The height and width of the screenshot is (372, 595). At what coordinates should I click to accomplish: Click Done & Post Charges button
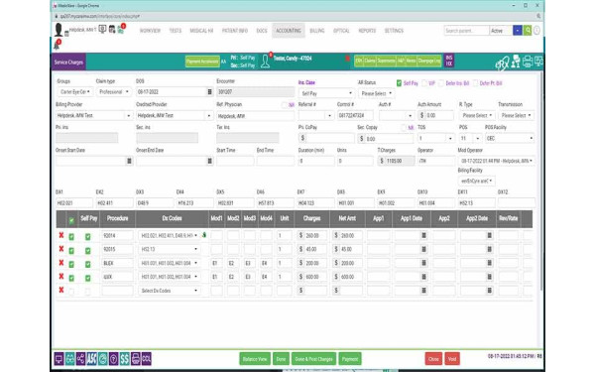[313, 359]
